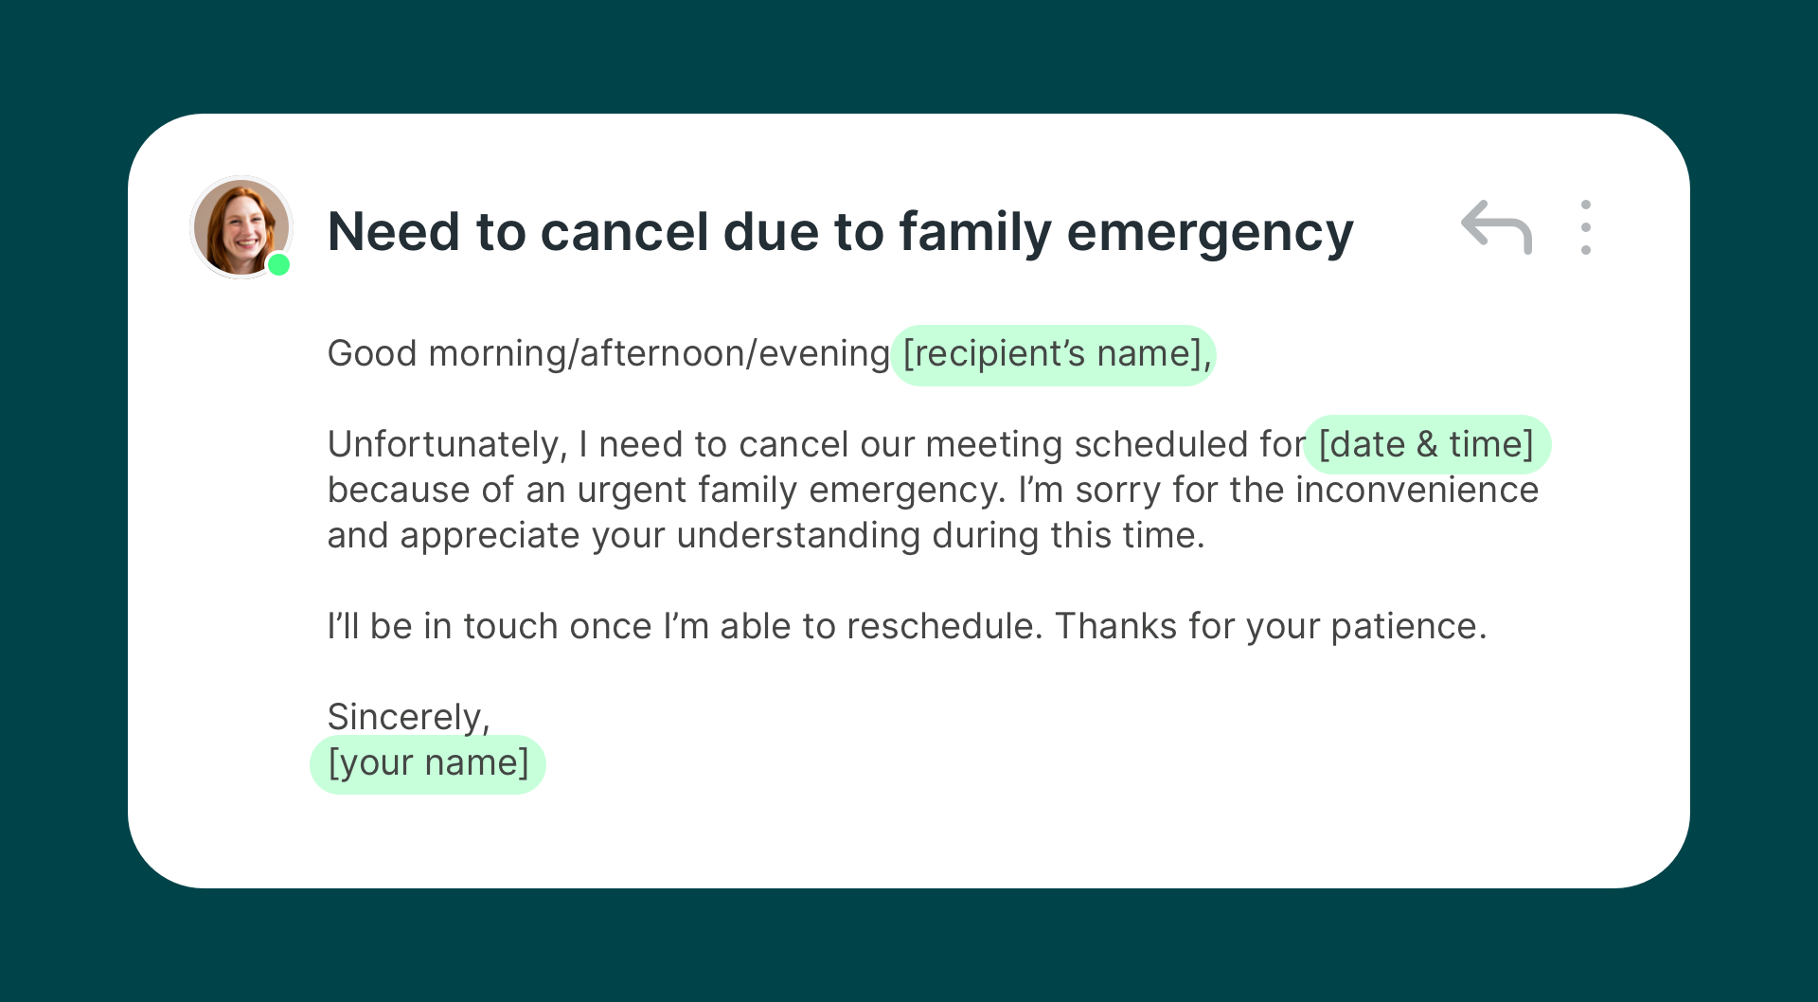Click "Thanks for your patience" text
Image resolution: width=1818 pixels, height=1002 pixels.
(x=1270, y=627)
